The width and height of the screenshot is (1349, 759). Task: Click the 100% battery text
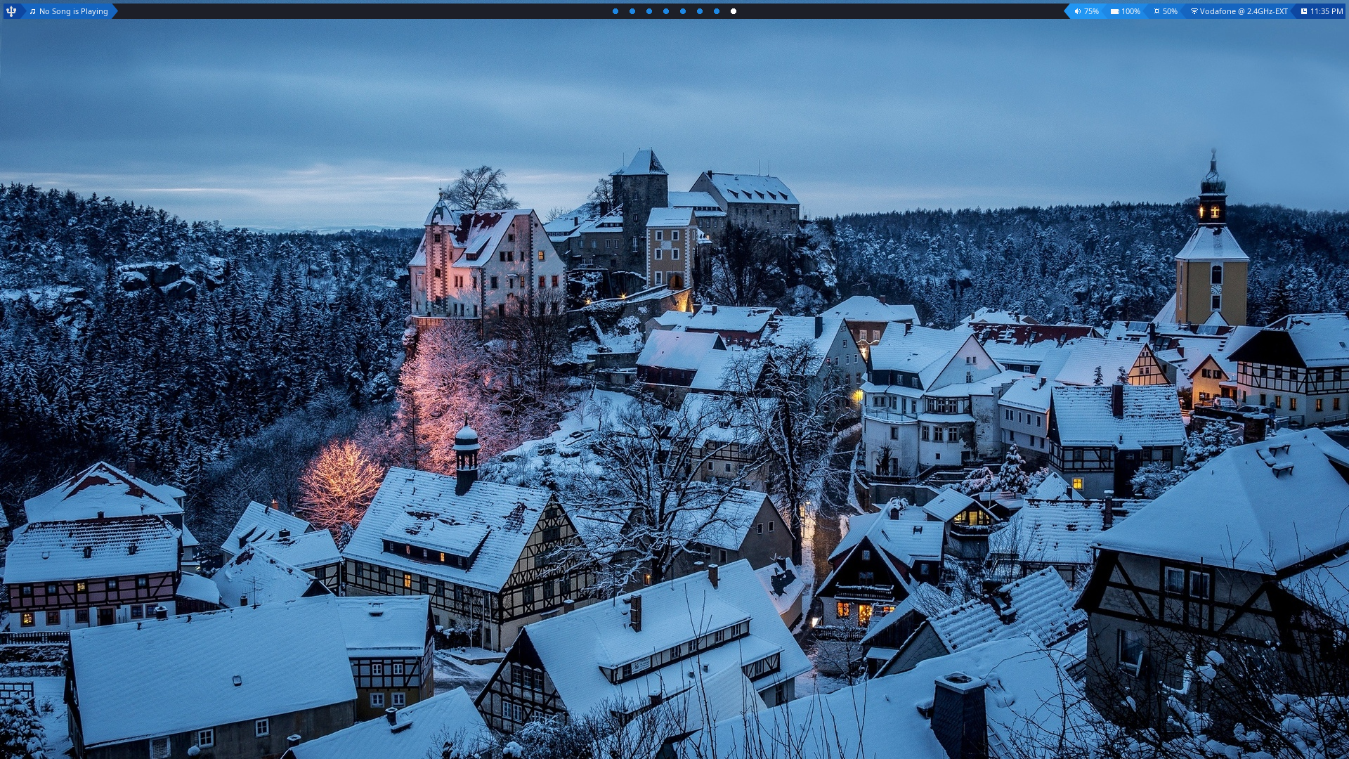pos(1130,11)
